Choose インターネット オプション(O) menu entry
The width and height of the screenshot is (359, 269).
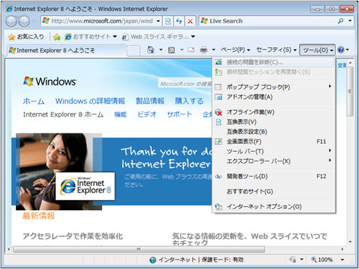[x=274, y=207]
